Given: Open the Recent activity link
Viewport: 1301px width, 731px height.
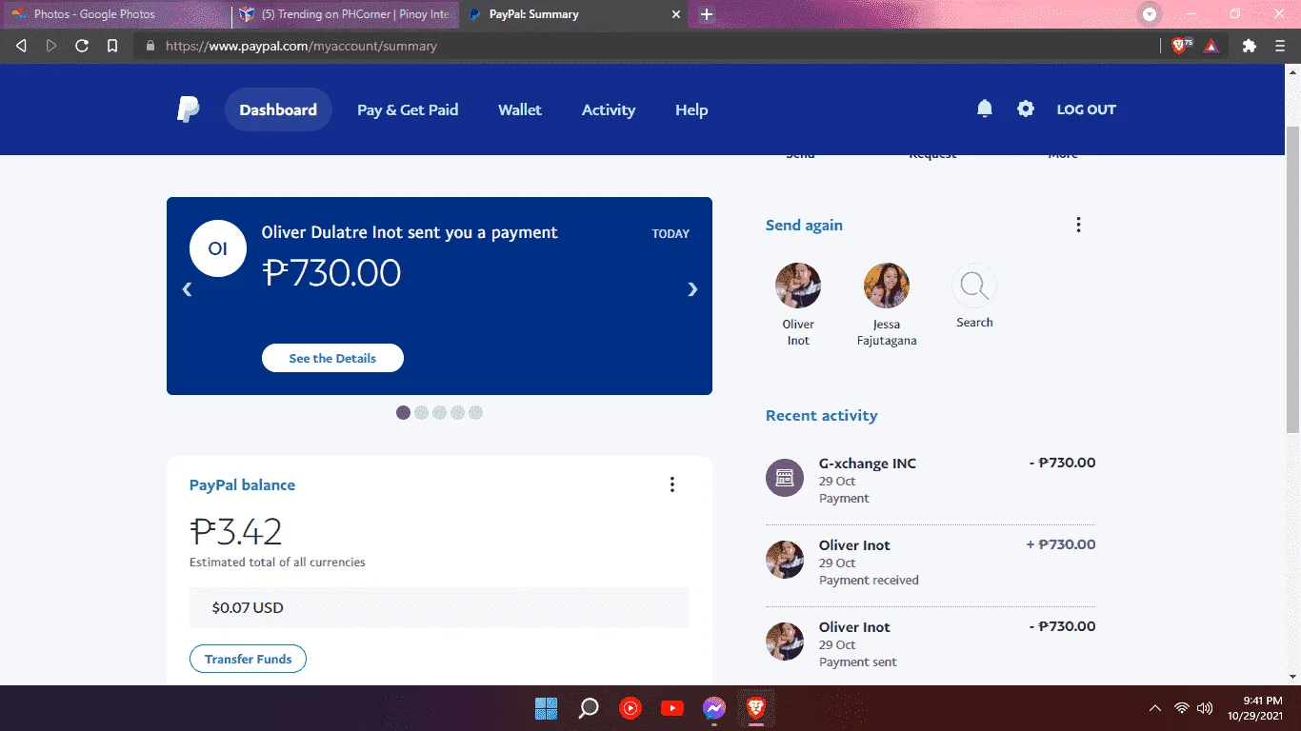Looking at the screenshot, I should click(821, 415).
